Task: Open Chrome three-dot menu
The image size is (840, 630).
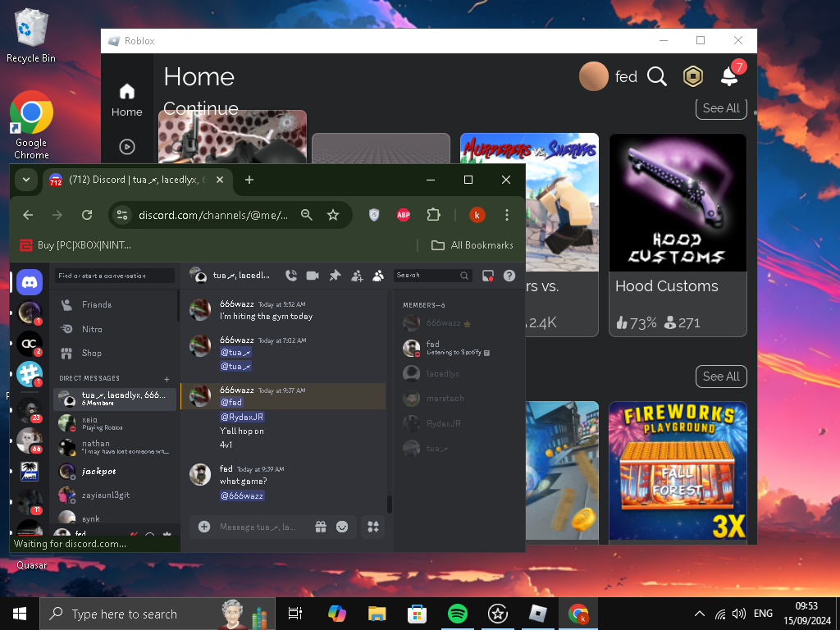Action: [x=507, y=215]
